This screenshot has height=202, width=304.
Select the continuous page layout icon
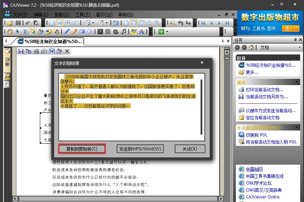coord(60,23)
